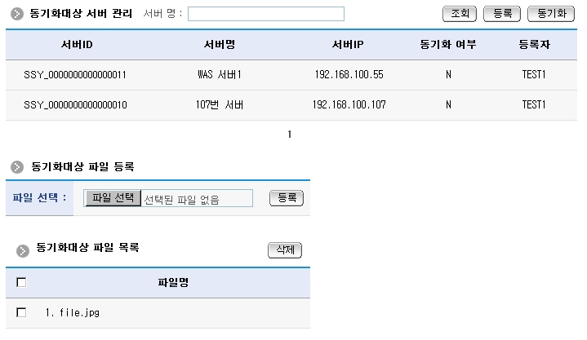Screen dimensions: 587x340
Task: Click the 107번 서버 server name
Action: [220, 104]
